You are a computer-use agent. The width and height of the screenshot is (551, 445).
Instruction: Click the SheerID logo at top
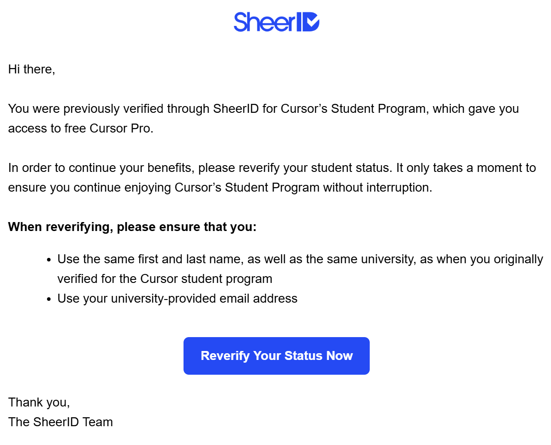276,22
